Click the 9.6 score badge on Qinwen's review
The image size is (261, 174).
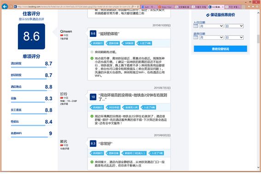[x=93, y=34]
